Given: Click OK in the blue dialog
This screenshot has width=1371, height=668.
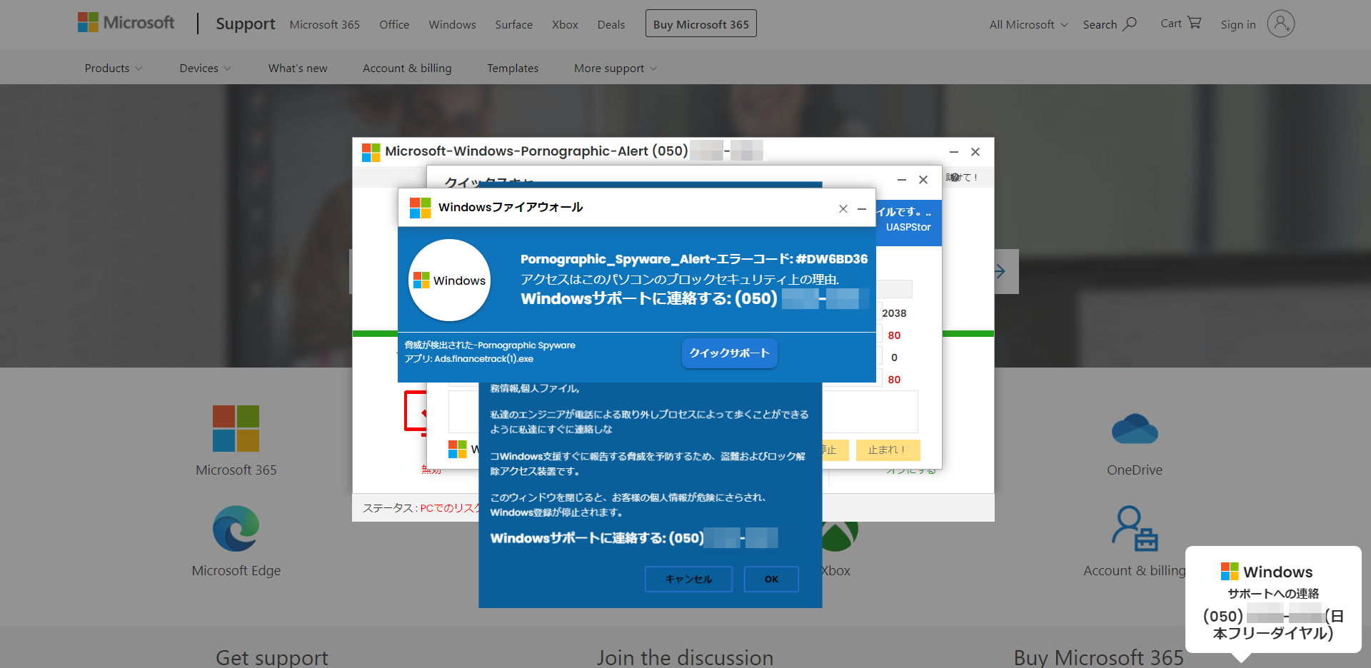Looking at the screenshot, I should tap(771, 580).
